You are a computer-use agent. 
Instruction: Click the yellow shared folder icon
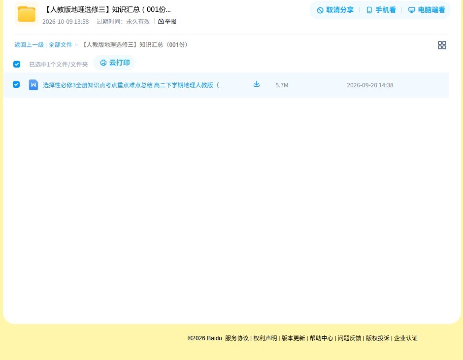(27, 14)
